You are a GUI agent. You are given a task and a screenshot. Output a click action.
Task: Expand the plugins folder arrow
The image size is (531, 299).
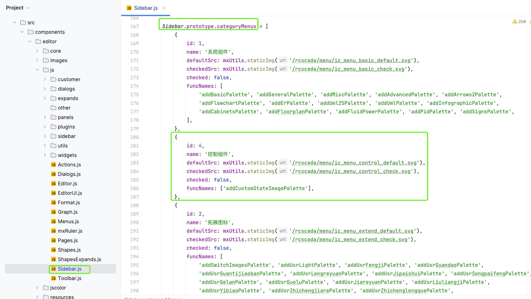click(45, 127)
